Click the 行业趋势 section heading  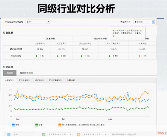point(8,67)
